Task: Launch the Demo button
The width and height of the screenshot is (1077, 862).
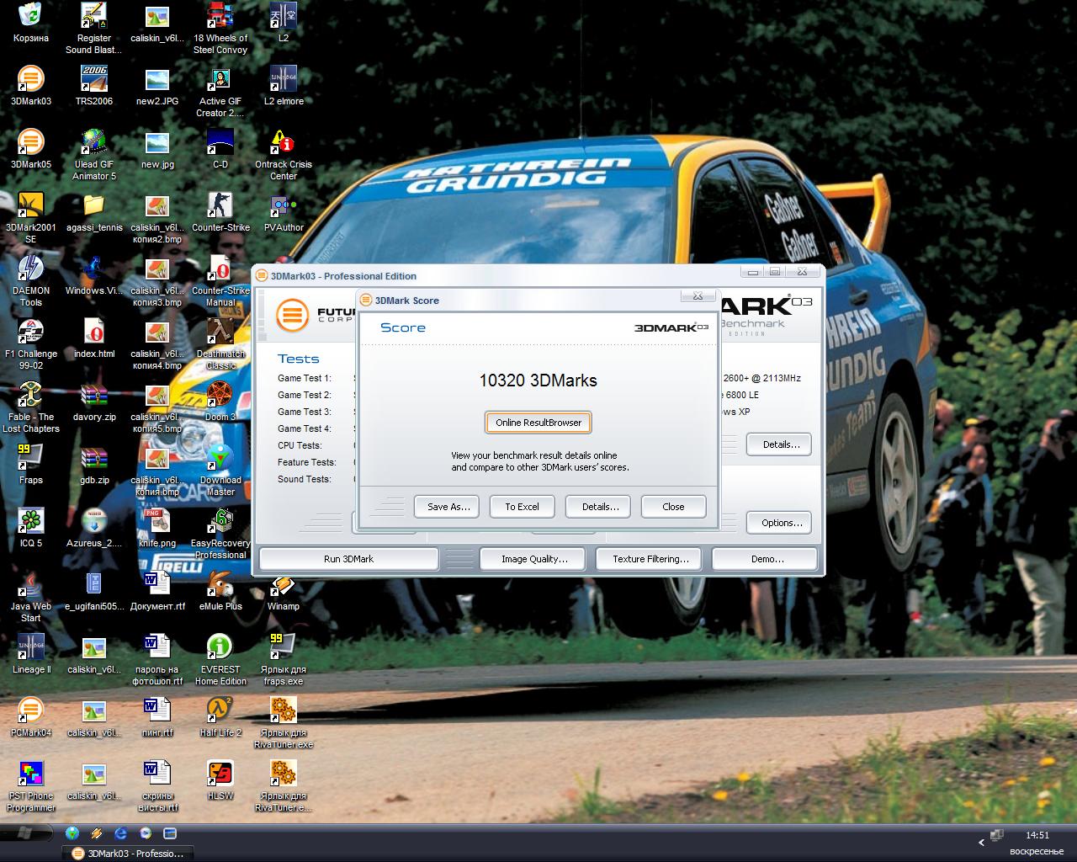Action: click(x=767, y=559)
